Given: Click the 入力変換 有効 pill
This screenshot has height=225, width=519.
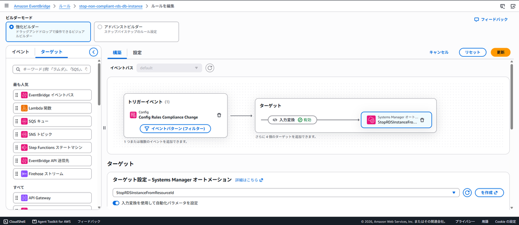Looking at the screenshot, I should [x=292, y=120].
